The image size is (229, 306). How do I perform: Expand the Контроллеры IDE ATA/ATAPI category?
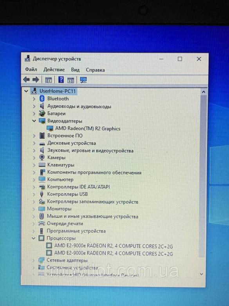[x=34, y=187]
